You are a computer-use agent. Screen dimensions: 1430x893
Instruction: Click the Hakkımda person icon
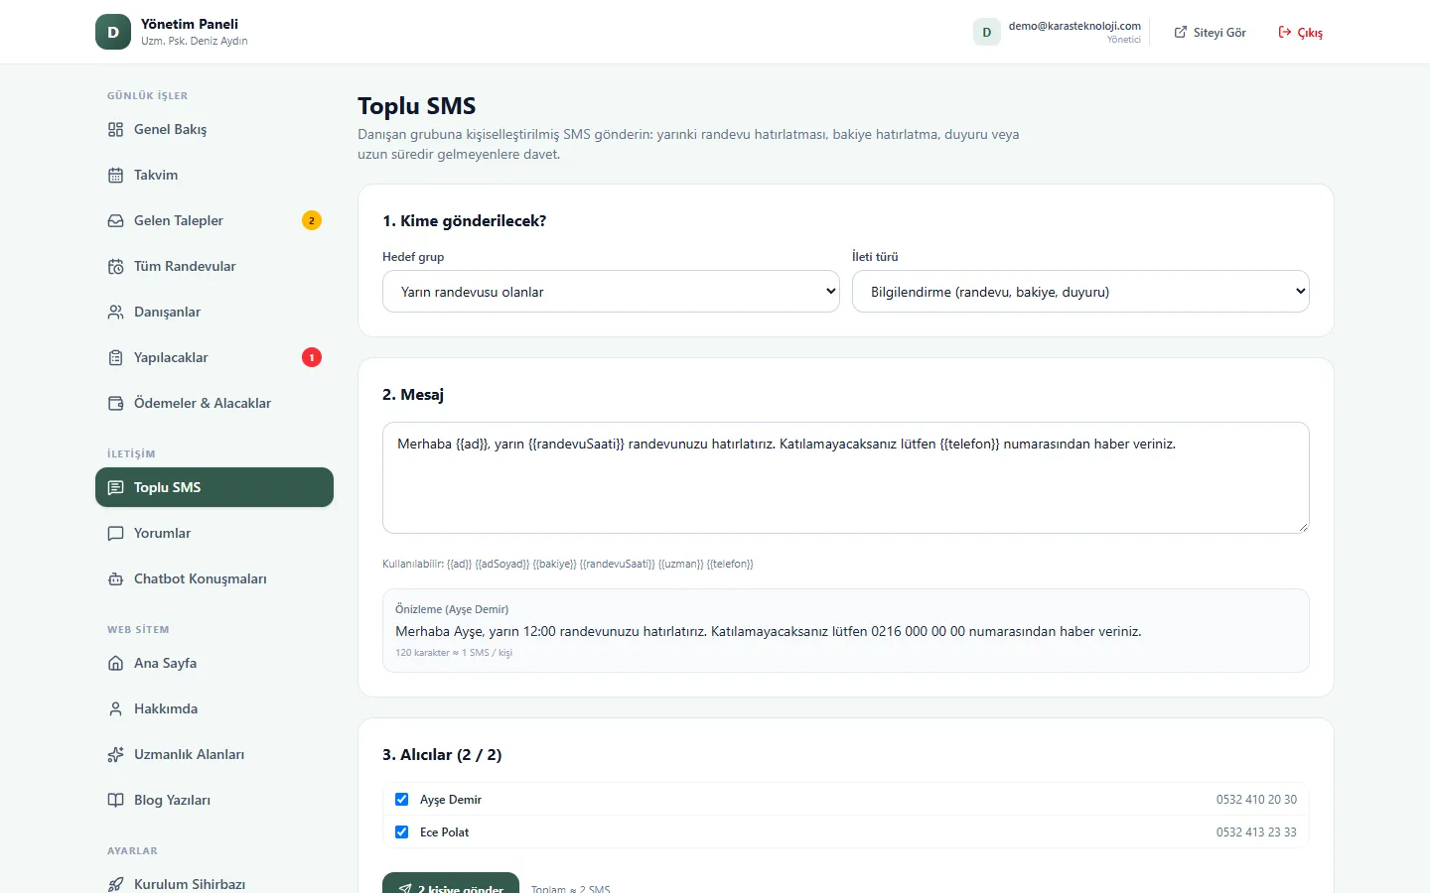coord(115,708)
